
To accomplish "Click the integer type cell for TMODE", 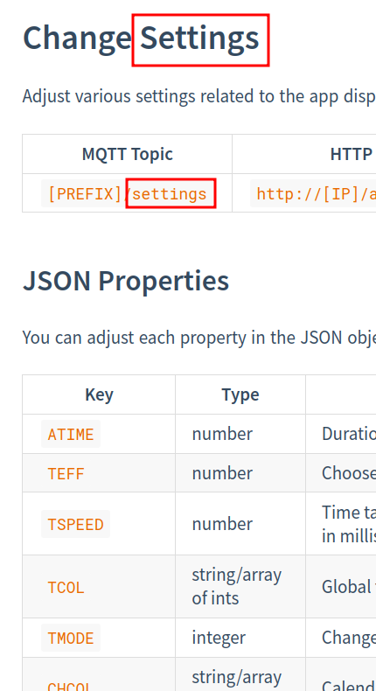I will pyautogui.click(x=219, y=638).
